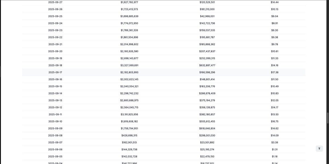The image size is (329, 164).
Task: Click the $16.75 price value
Action: tap(275, 121)
